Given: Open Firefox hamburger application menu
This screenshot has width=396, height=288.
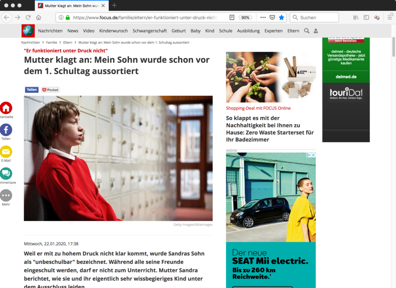Looking at the screenshot, I should (x=390, y=17).
